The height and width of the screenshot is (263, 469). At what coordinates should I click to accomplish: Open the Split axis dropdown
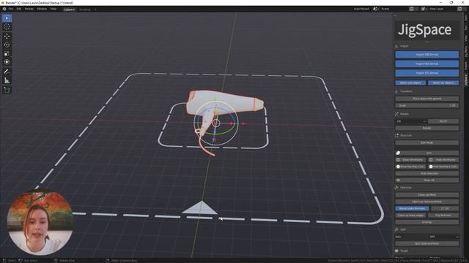pyautogui.click(x=443, y=237)
